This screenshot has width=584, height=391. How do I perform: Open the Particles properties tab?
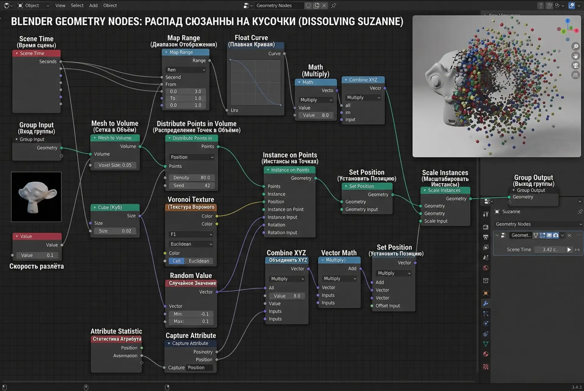[x=486, y=314]
